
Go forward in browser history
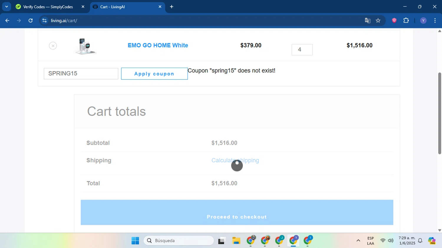19,21
